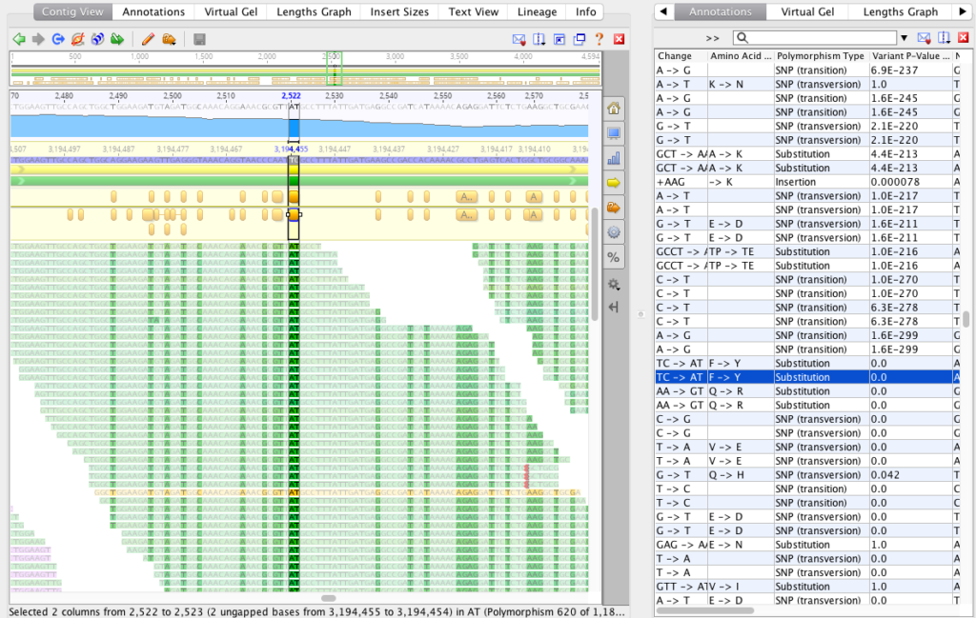Open the Lineage tab

537,11
